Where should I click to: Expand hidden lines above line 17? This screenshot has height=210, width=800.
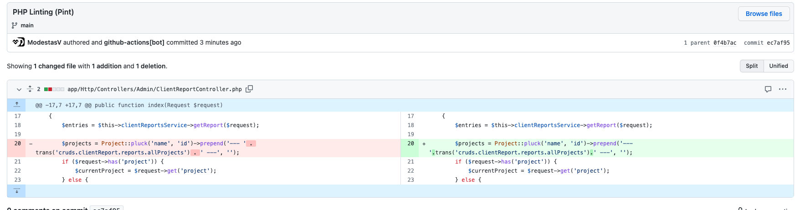pyautogui.click(x=16, y=105)
